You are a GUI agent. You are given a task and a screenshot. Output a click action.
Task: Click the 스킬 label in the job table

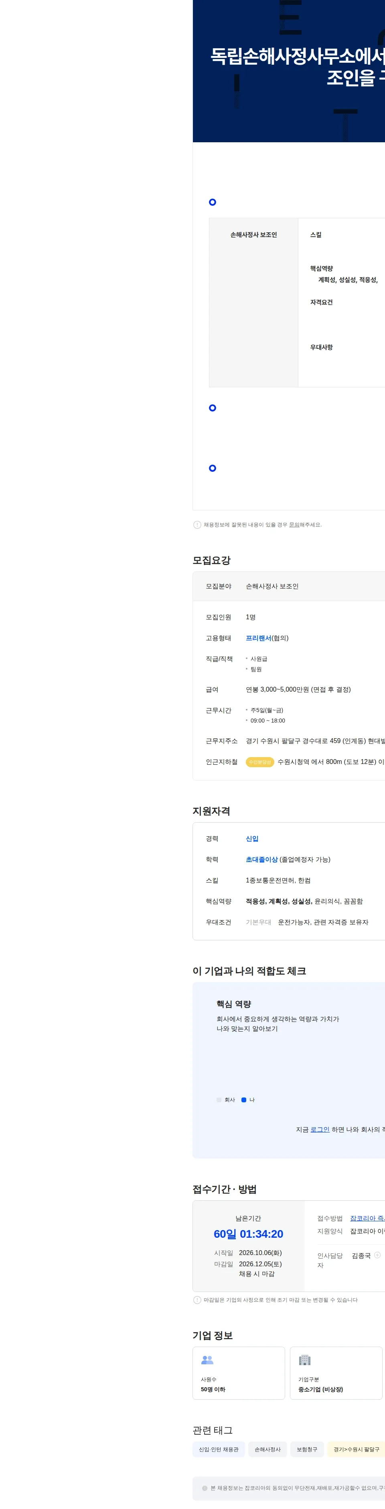pyautogui.click(x=316, y=235)
